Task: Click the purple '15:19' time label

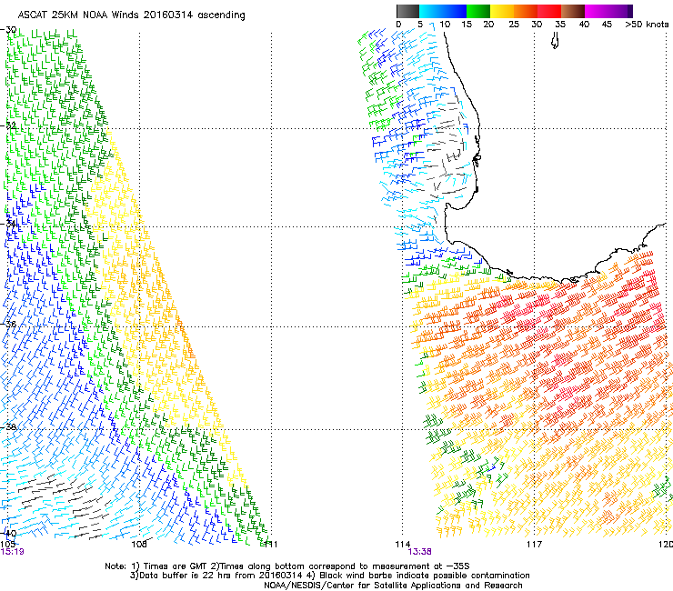Action: click(x=12, y=552)
